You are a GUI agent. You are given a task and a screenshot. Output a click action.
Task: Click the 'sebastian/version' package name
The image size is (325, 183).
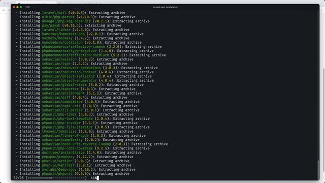(x=59, y=59)
